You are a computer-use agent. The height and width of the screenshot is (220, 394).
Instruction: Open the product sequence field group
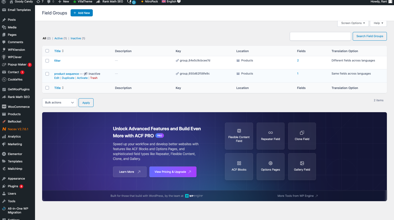pyautogui.click(x=66, y=74)
